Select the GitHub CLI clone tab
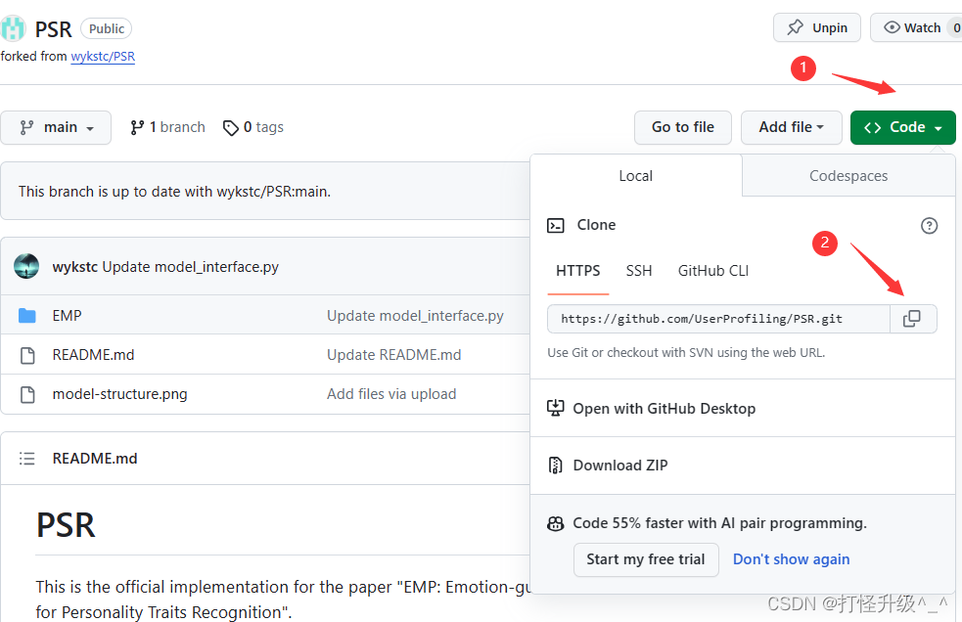This screenshot has height=622, width=962. click(x=713, y=271)
